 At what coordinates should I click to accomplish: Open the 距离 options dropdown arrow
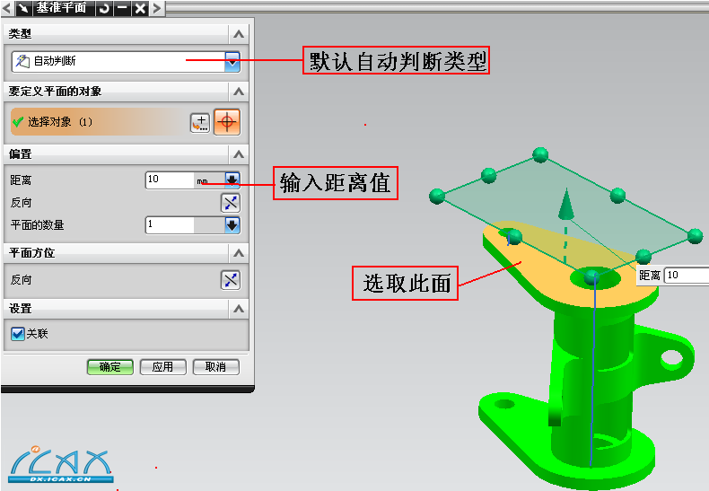pos(232,180)
